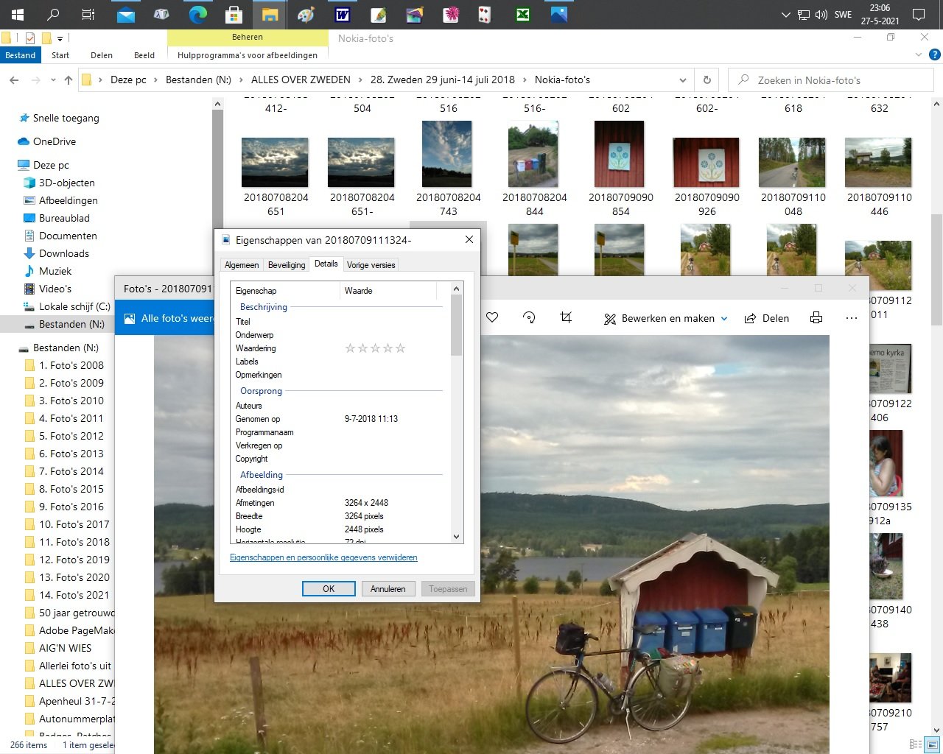Image resolution: width=943 pixels, height=754 pixels.
Task: Click the Delen share button in Photos
Action: [x=767, y=318]
